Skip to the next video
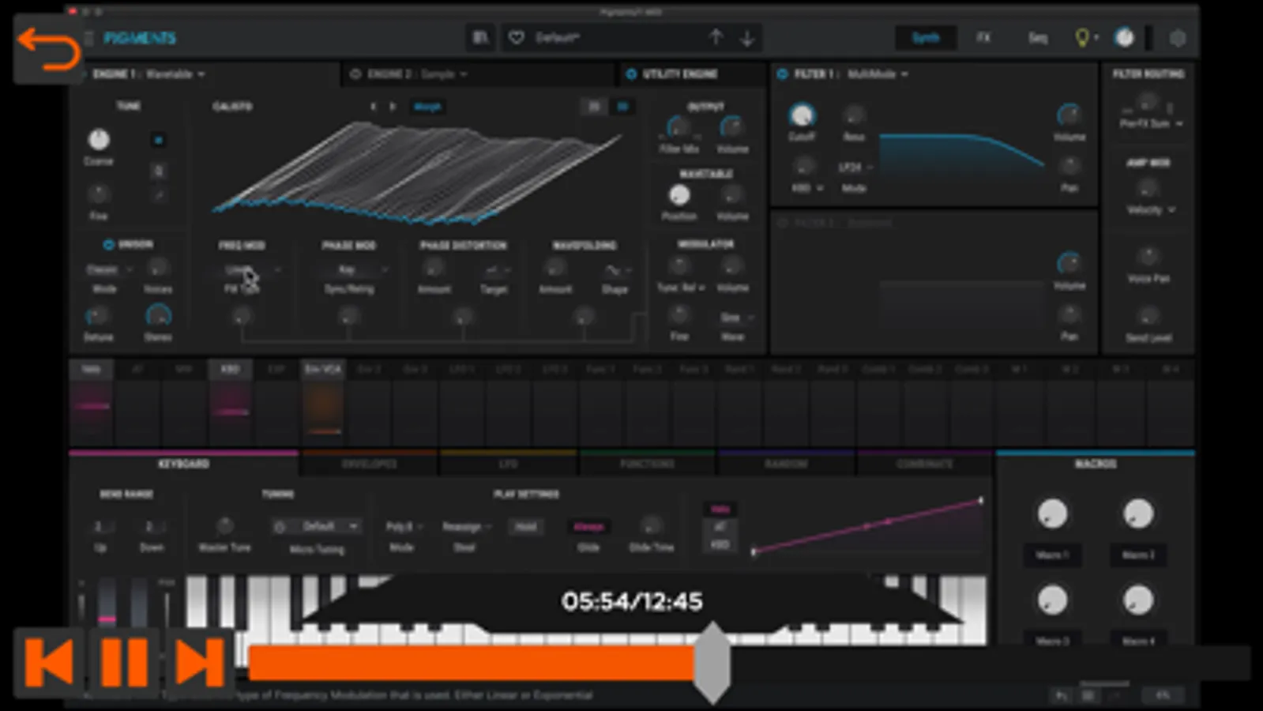Image resolution: width=1263 pixels, height=711 pixels. point(198,662)
